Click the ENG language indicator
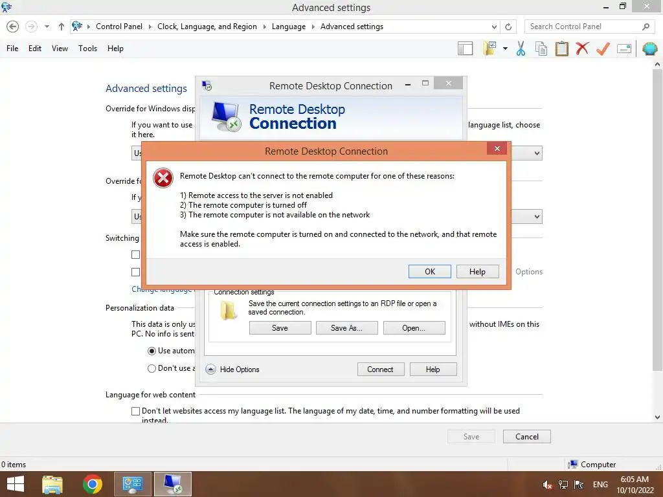The height and width of the screenshot is (497, 663). [600, 485]
